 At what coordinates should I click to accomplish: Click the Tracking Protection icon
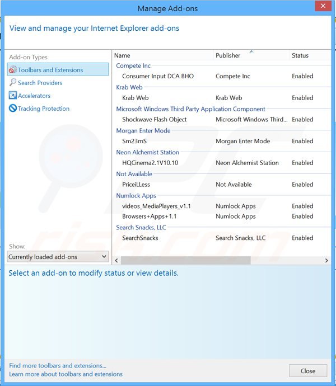click(x=12, y=109)
